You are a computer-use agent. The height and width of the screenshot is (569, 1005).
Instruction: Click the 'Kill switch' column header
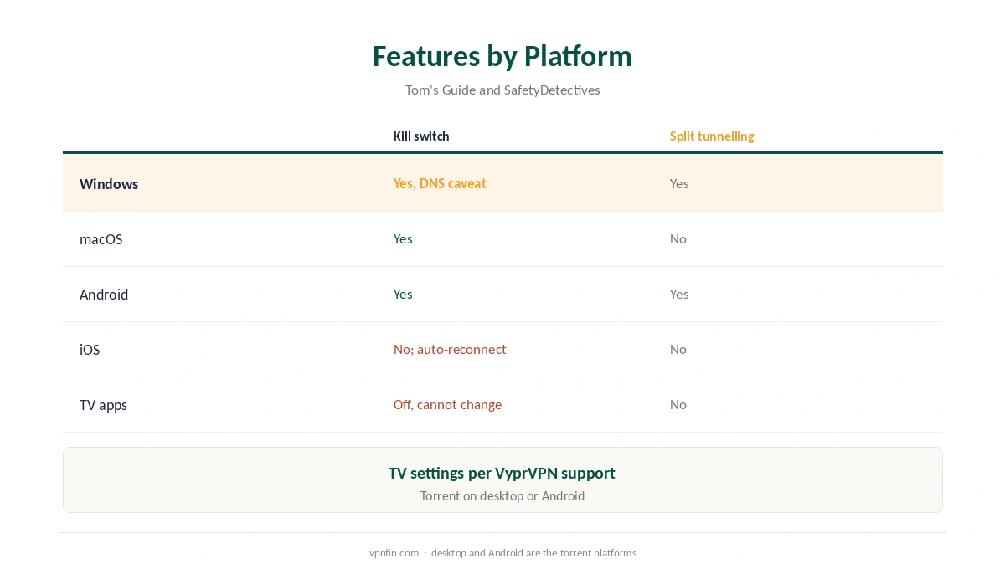point(421,136)
